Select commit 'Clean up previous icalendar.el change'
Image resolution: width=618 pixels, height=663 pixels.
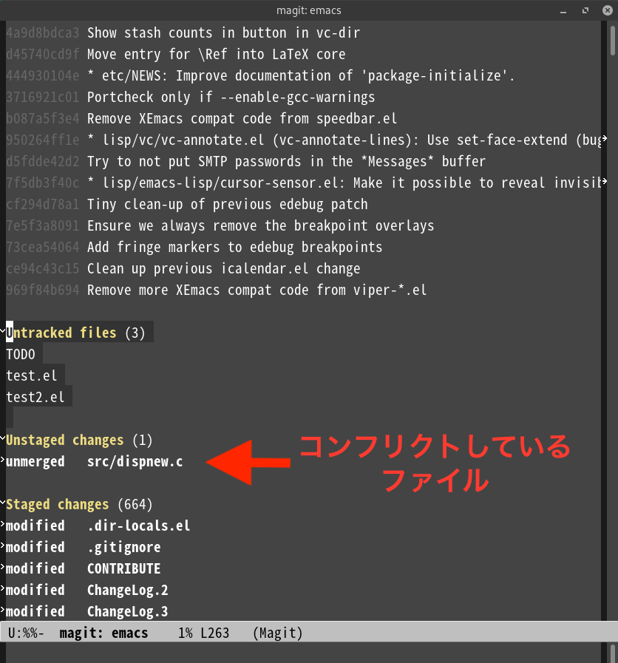click(224, 269)
